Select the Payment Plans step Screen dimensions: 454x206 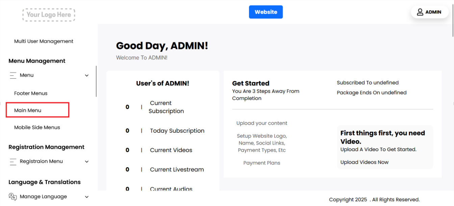pyautogui.click(x=262, y=163)
